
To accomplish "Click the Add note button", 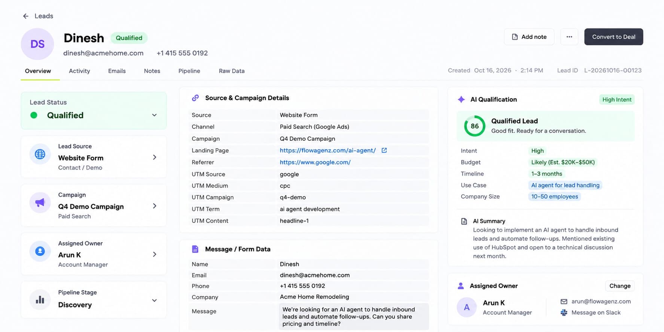I will point(529,37).
